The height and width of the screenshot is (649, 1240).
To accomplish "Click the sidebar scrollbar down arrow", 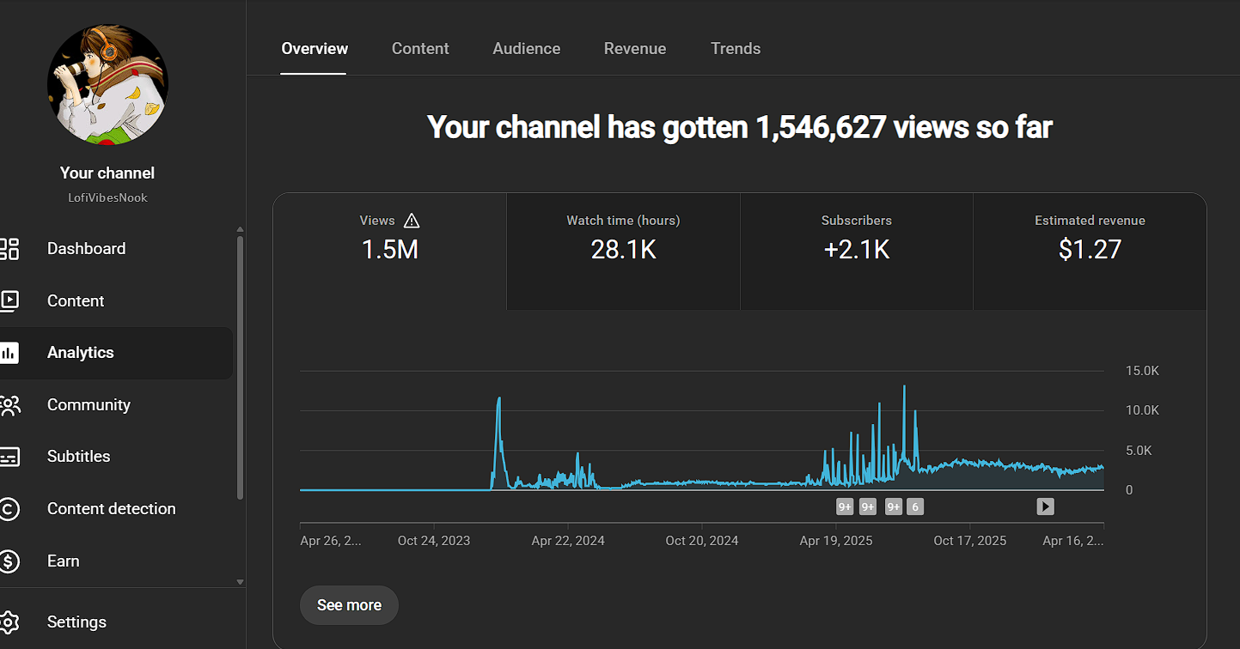I will pyautogui.click(x=240, y=582).
